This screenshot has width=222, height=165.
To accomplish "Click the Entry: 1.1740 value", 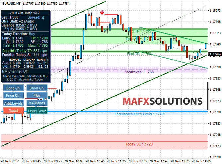I will (13, 38).
